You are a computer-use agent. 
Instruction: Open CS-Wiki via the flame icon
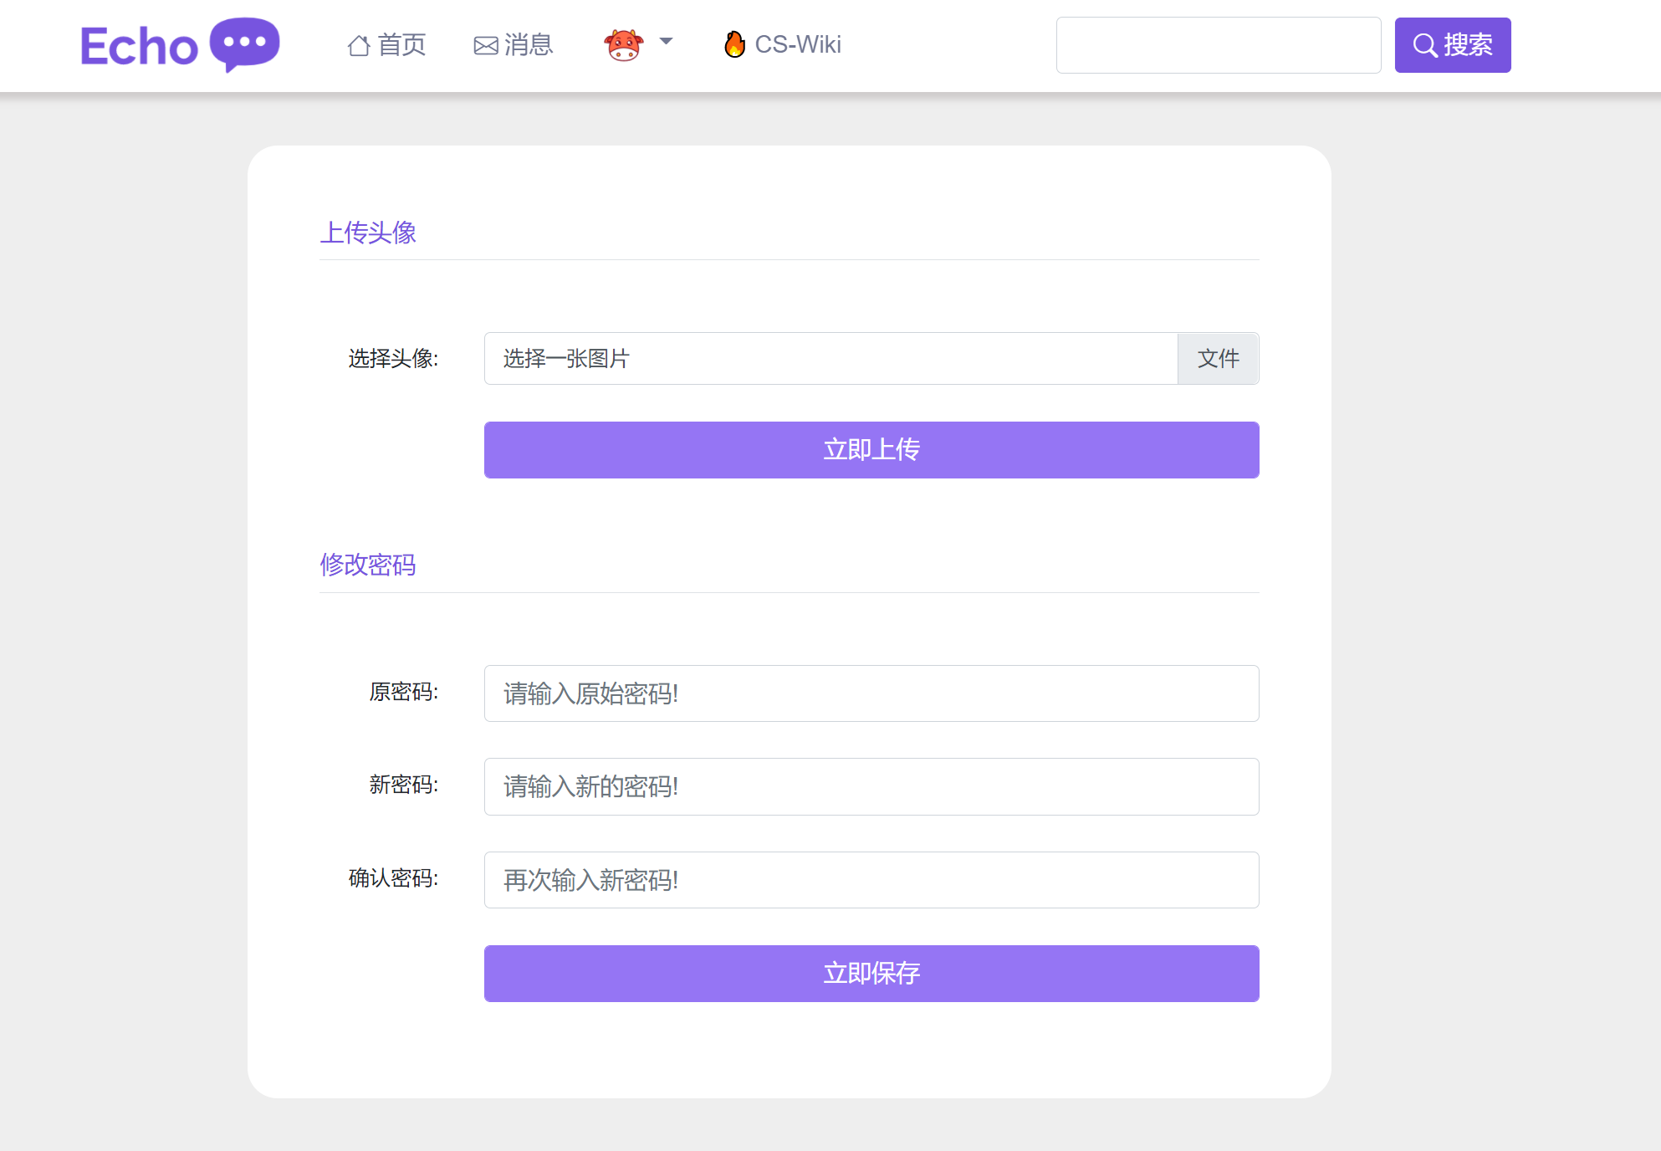click(734, 44)
